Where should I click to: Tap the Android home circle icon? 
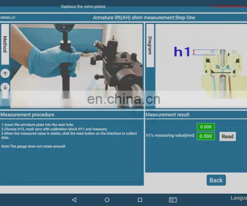click(x=107, y=200)
